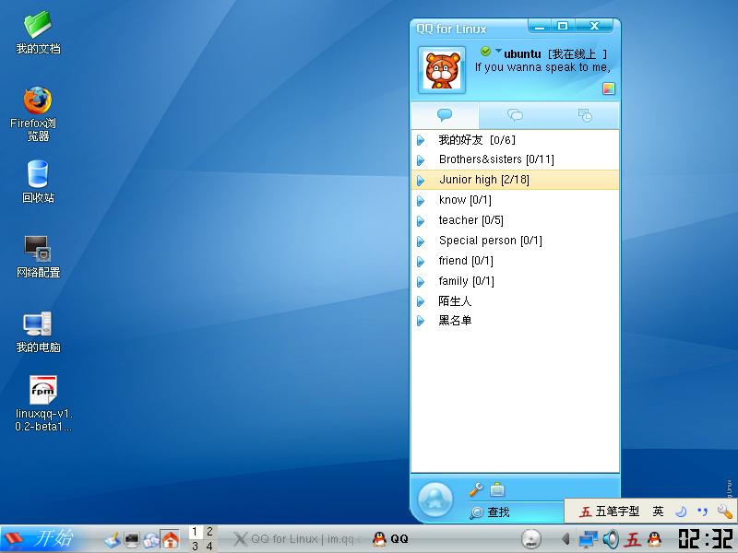Click the briefcase icon in QQ's bottom bar
Image resolution: width=738 pixels, height=553 pixels.
pos(497,489)
